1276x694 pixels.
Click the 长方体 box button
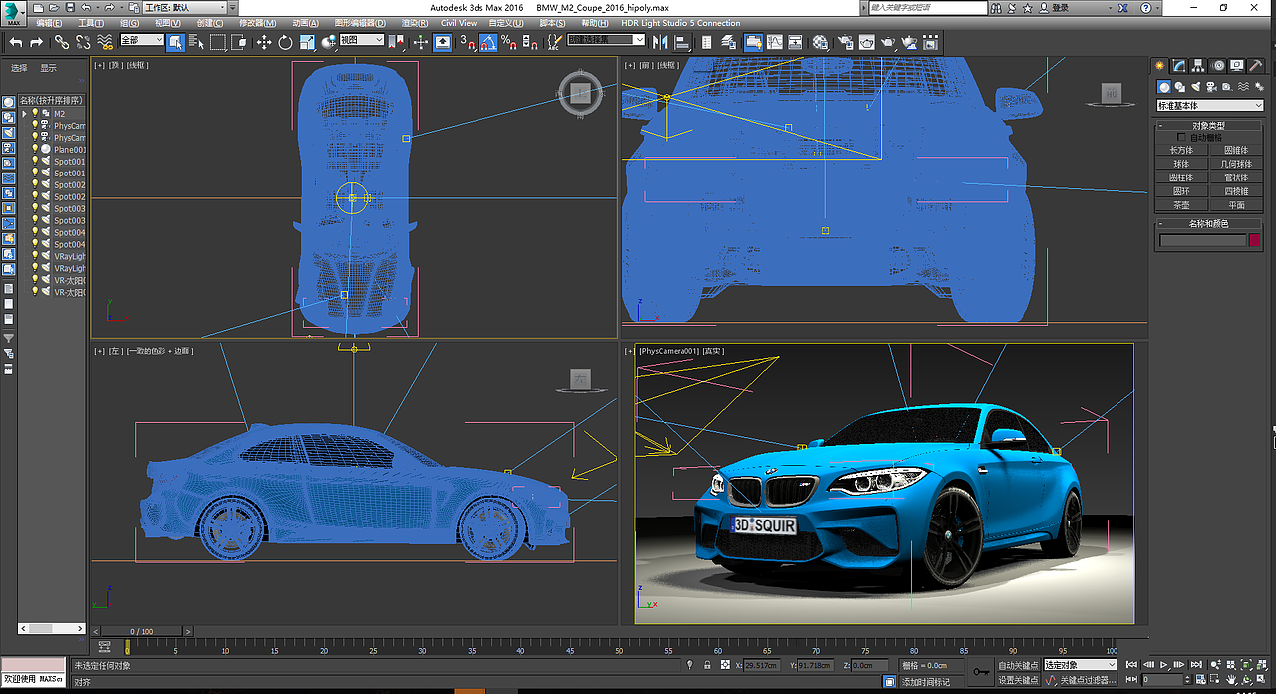1181,150
